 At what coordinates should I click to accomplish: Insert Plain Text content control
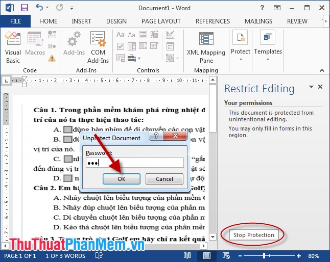coord(132,35)
